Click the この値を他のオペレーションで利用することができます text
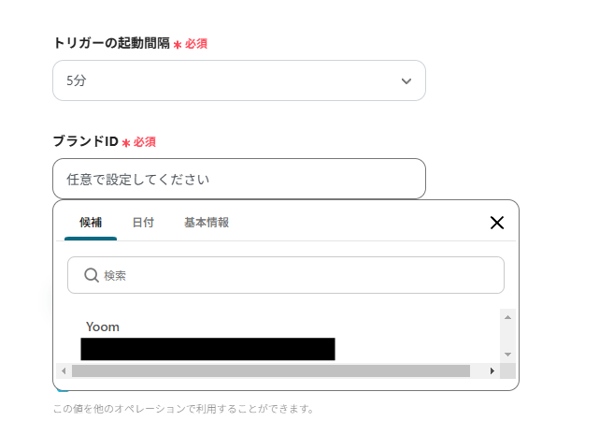This screenshot has height=421, width=599. tap(183, 409)
